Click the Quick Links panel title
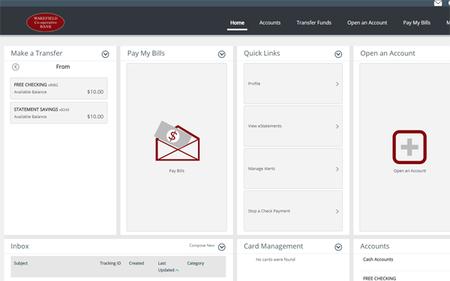Screen dimensions: 450x281 pyautogui.click(x=262, y=53)
